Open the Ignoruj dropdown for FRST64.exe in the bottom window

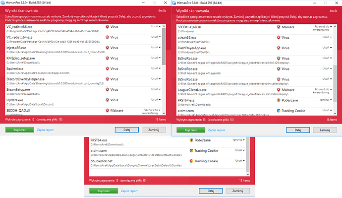pyautogui.click(x=238, y=140)
